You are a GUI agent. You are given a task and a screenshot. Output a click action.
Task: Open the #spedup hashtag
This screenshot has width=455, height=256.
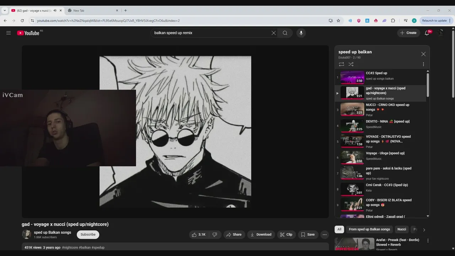point(98,247)
